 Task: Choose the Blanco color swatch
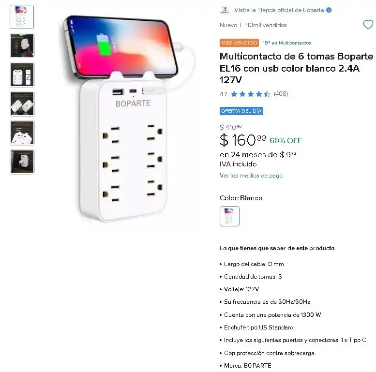(x=229, y=216)
